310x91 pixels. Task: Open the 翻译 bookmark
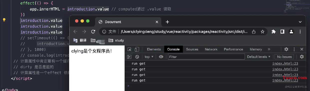[80, 40]
